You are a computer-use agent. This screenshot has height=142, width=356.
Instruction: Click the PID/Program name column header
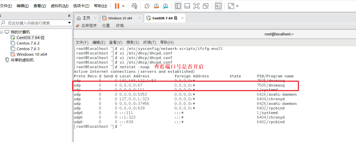tap(275, 76)
